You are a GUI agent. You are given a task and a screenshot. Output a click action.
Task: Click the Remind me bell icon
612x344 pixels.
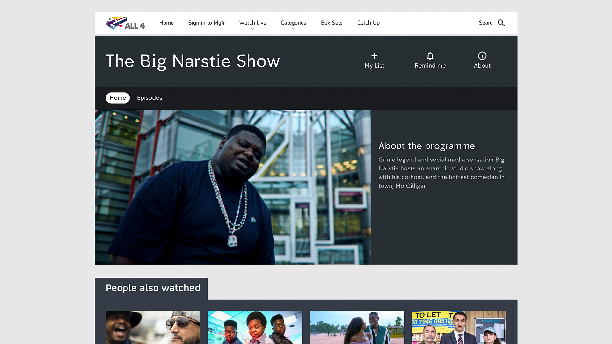click(430, 56)
